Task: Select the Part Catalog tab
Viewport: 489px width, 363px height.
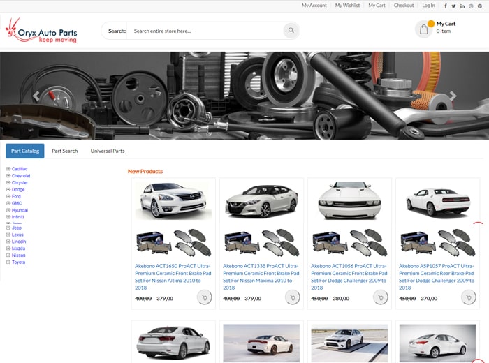Action: (25, 151)
